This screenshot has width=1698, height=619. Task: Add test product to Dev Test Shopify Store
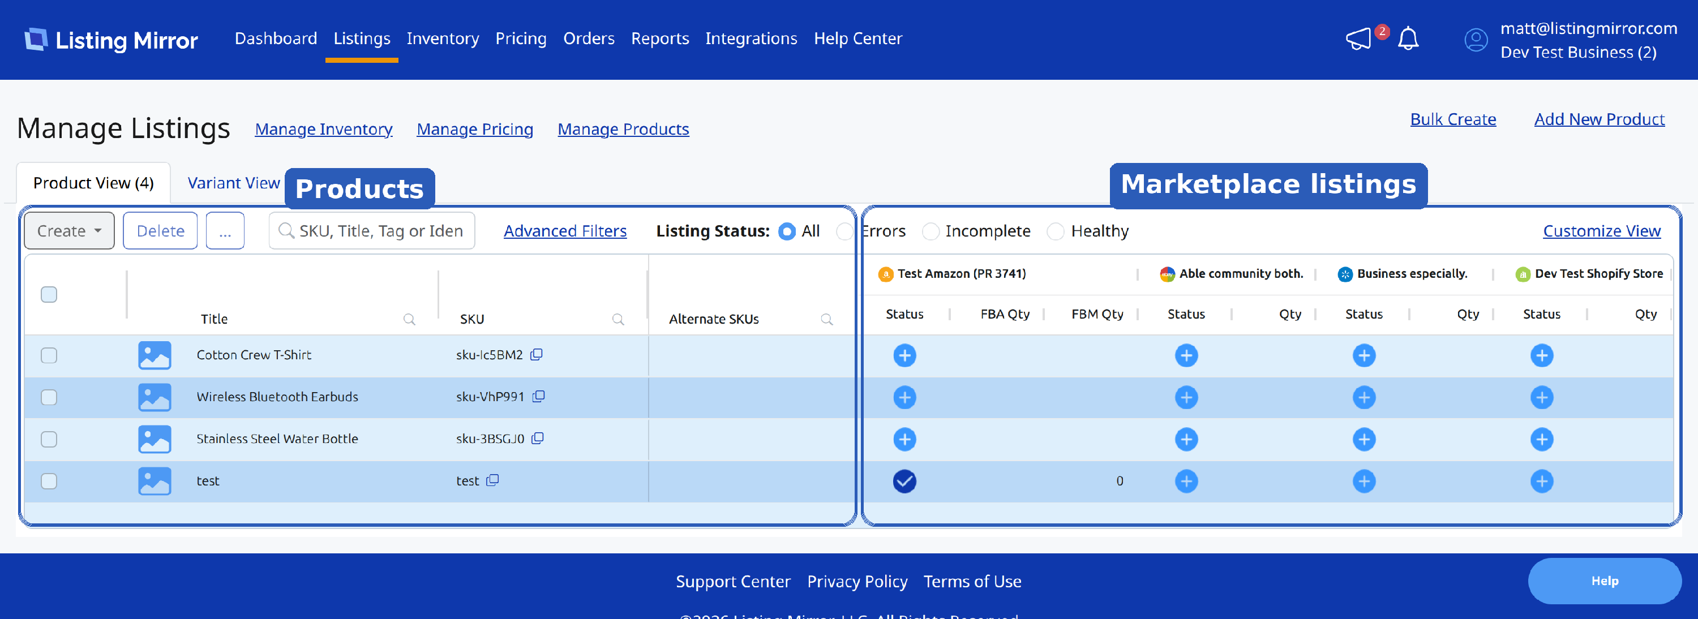[x=1542, y=482]
